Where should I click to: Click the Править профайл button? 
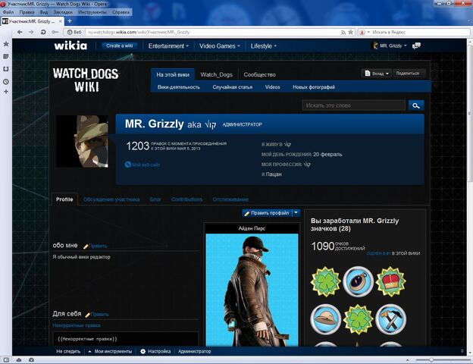click(x=267, y=213)
